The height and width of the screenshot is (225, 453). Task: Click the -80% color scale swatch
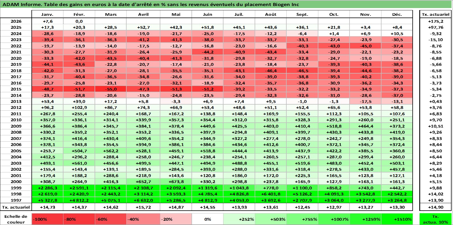coord(79,219)
